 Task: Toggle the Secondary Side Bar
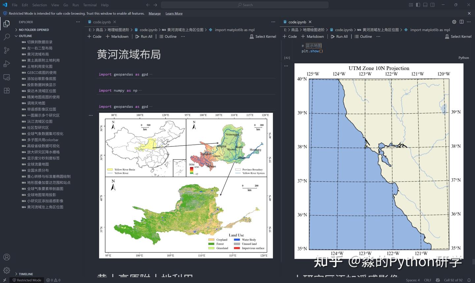coord(432,5)
